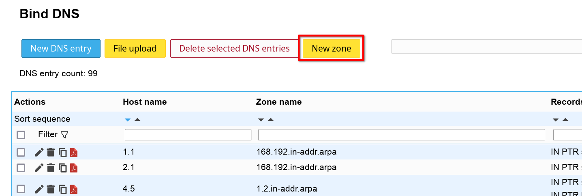The image size is (582, 196).
Task: Duplicate the 1.1 host entry with copy icon
Action: pos(62,153)
